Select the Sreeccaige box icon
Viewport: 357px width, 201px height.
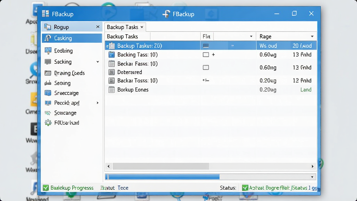tap(48, 93)
